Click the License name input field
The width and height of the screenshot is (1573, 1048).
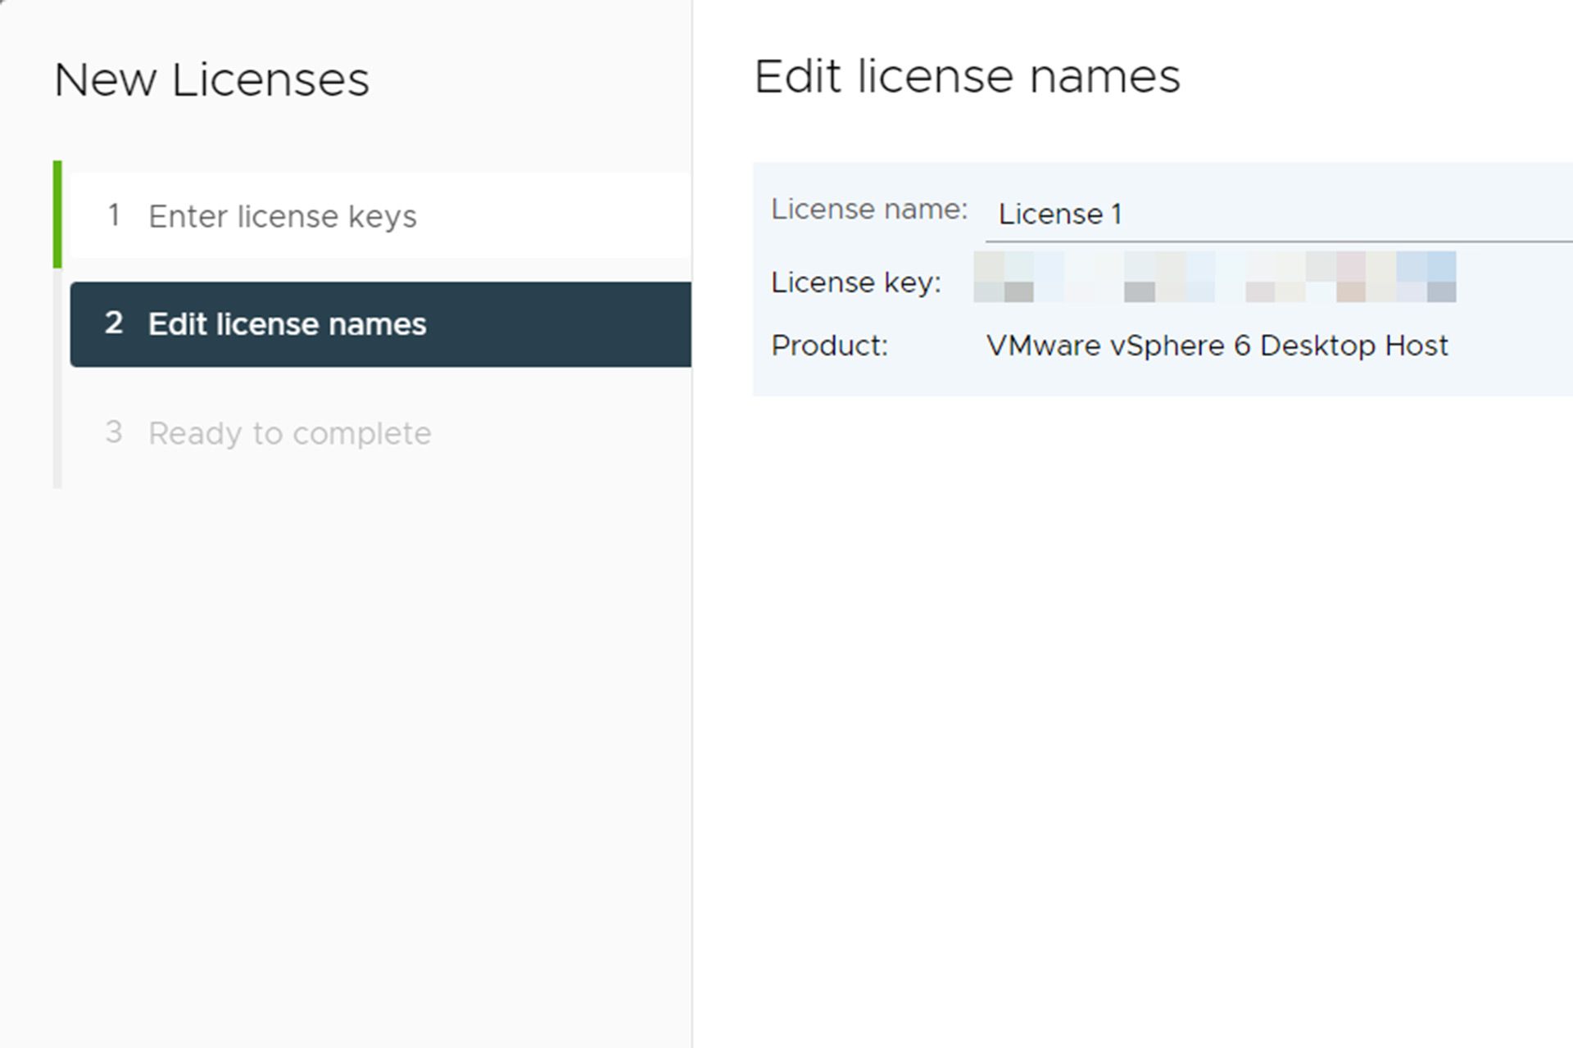tap(1279, 215)
